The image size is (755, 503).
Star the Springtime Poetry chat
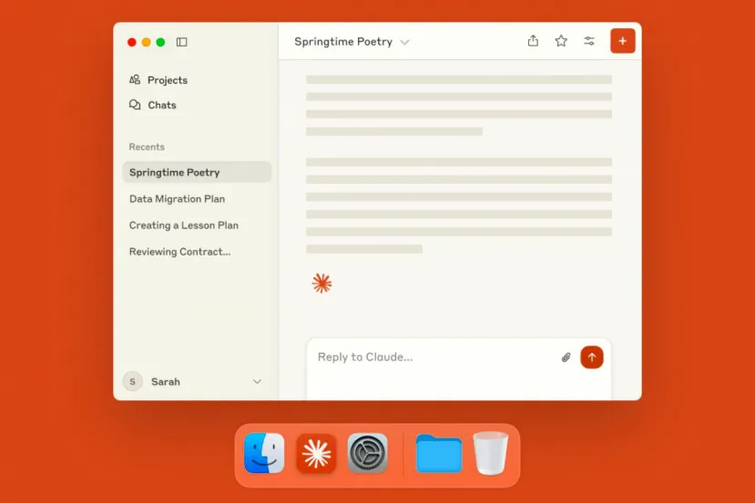(x=561, y=41)
